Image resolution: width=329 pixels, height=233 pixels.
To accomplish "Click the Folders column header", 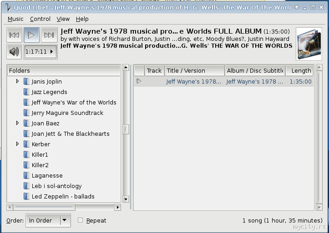I will pos(64,70).
